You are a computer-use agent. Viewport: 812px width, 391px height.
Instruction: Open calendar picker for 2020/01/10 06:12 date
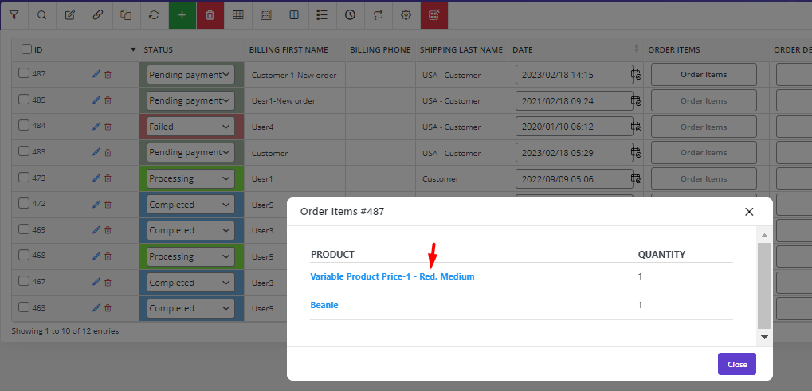click(x=636, y=126)
